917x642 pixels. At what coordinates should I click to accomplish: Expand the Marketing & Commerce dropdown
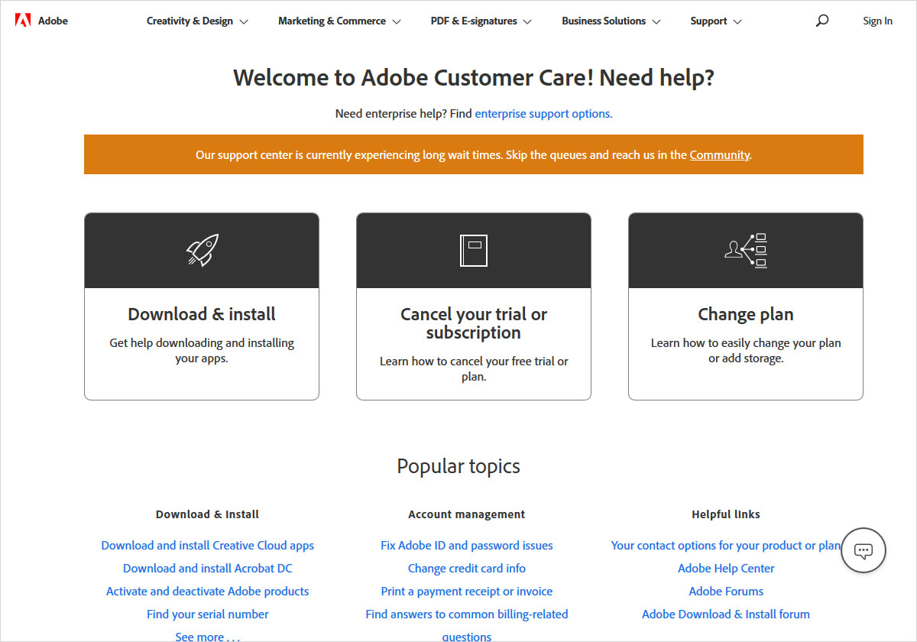pos(339,21)
